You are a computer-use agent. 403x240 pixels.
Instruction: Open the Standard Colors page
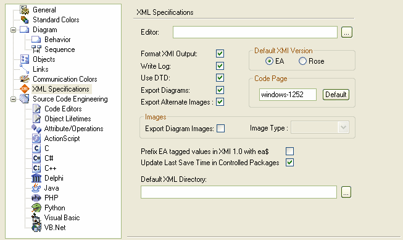click(x=56, y=20)
